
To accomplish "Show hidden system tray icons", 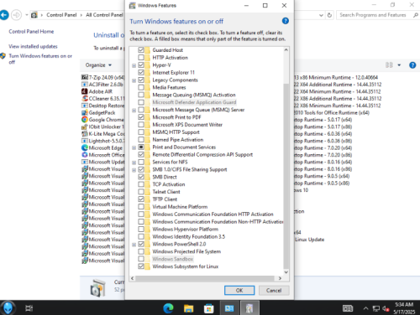I will tap(365, 308).
